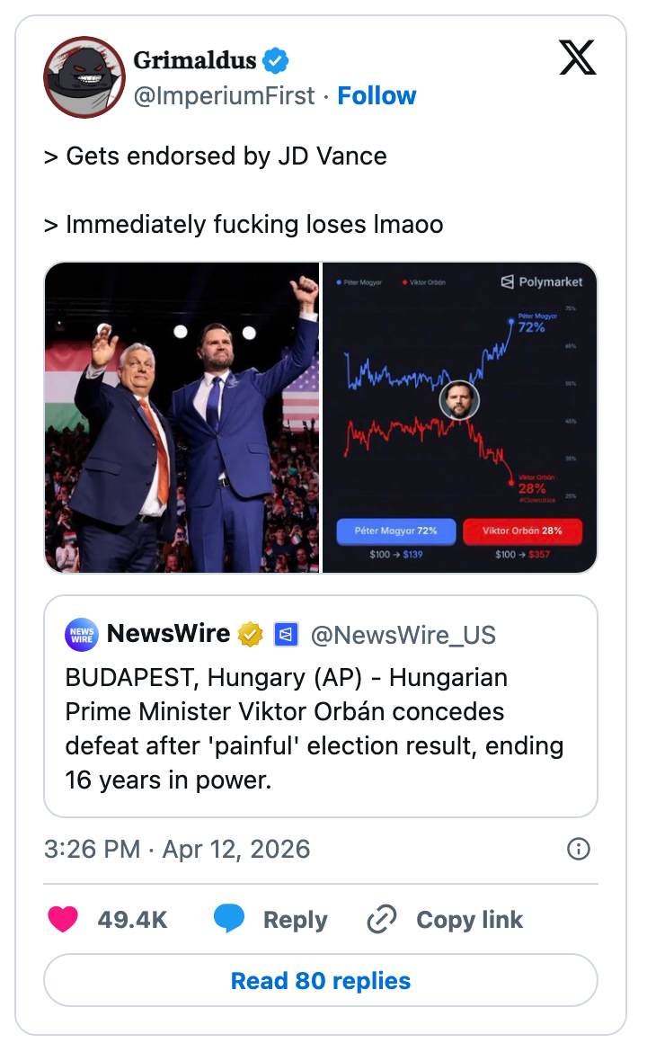Click the Grimaldus display name
Image resolution: width=647 pixels, height=1052 pixels.
(194, 61)
